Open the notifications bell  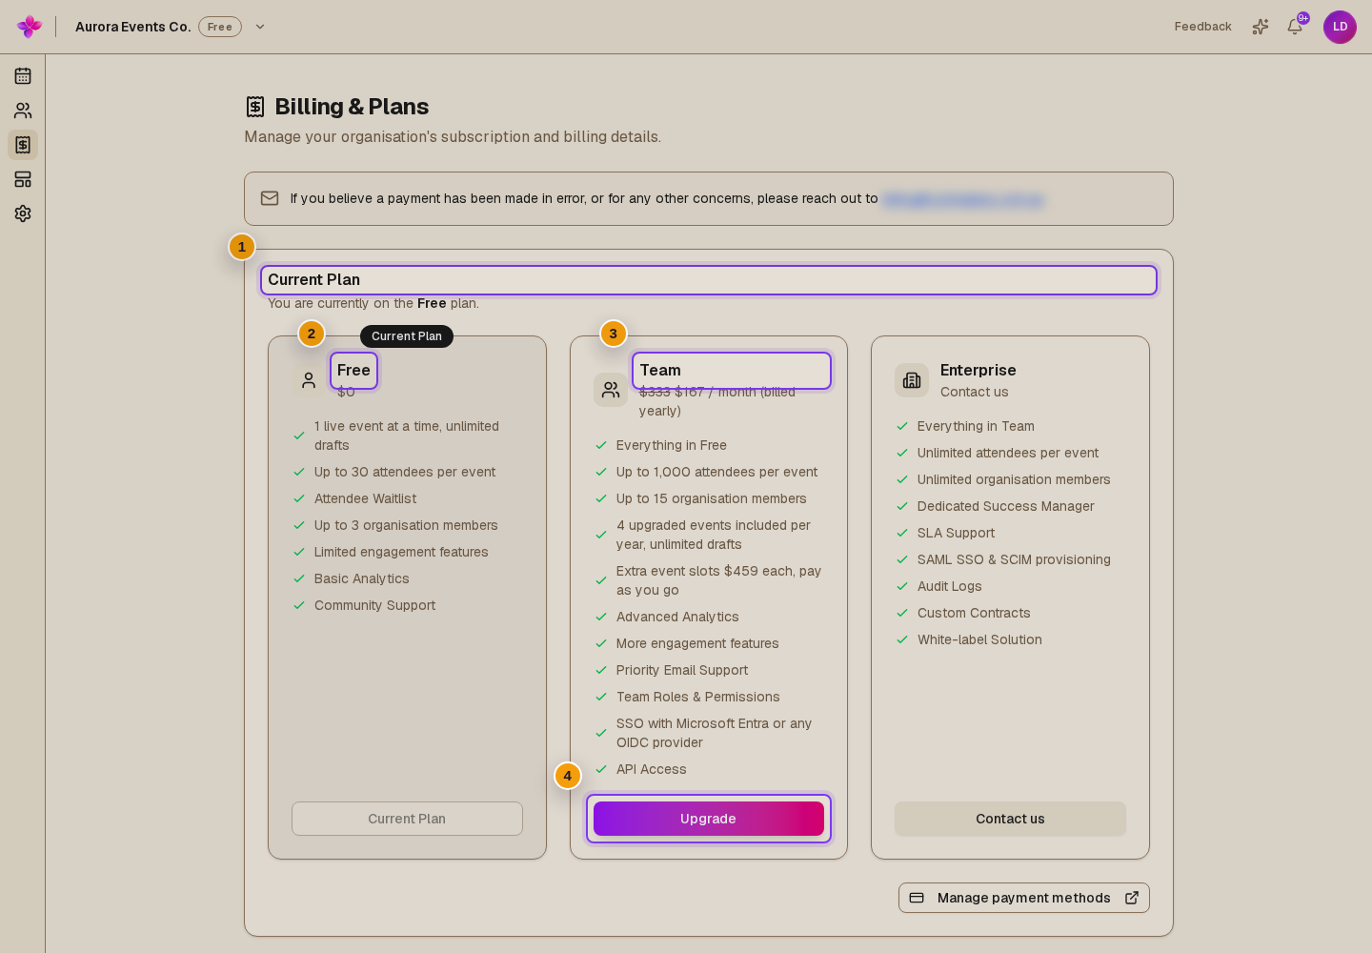(x=1295, y=27)
